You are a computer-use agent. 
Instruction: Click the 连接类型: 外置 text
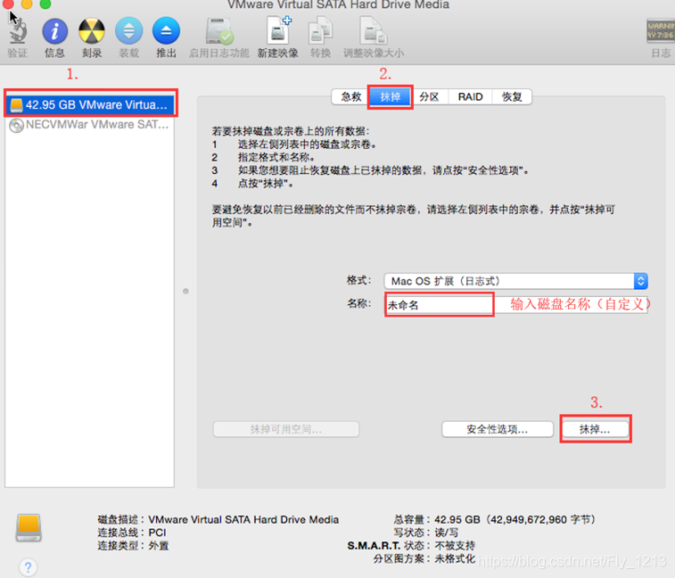point(133,546)
